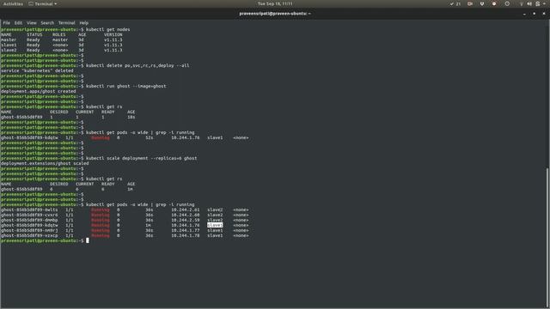Click the window title praveensripati@praveen-ubuntu
This screenshot has height=309, width=550.
pos(275,14)
